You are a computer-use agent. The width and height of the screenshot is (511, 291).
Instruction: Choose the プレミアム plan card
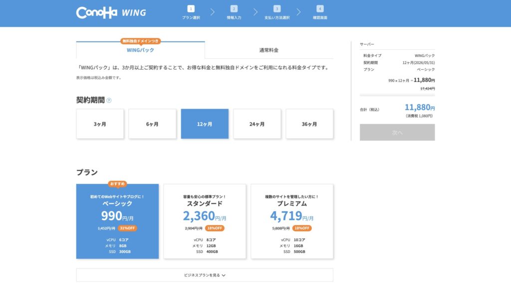(x=292, y=221)
